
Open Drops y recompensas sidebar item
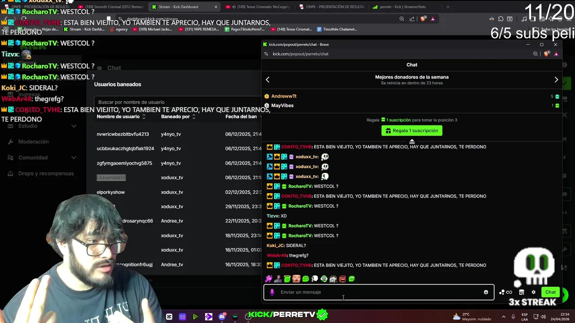click(x=46, y=174)
